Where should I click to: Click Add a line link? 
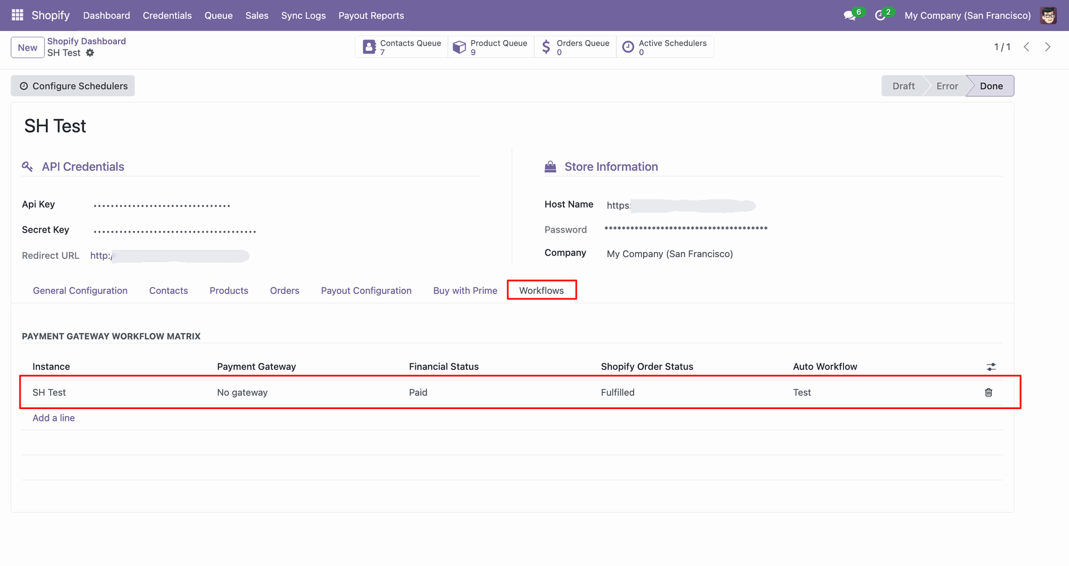coord(53,418)
